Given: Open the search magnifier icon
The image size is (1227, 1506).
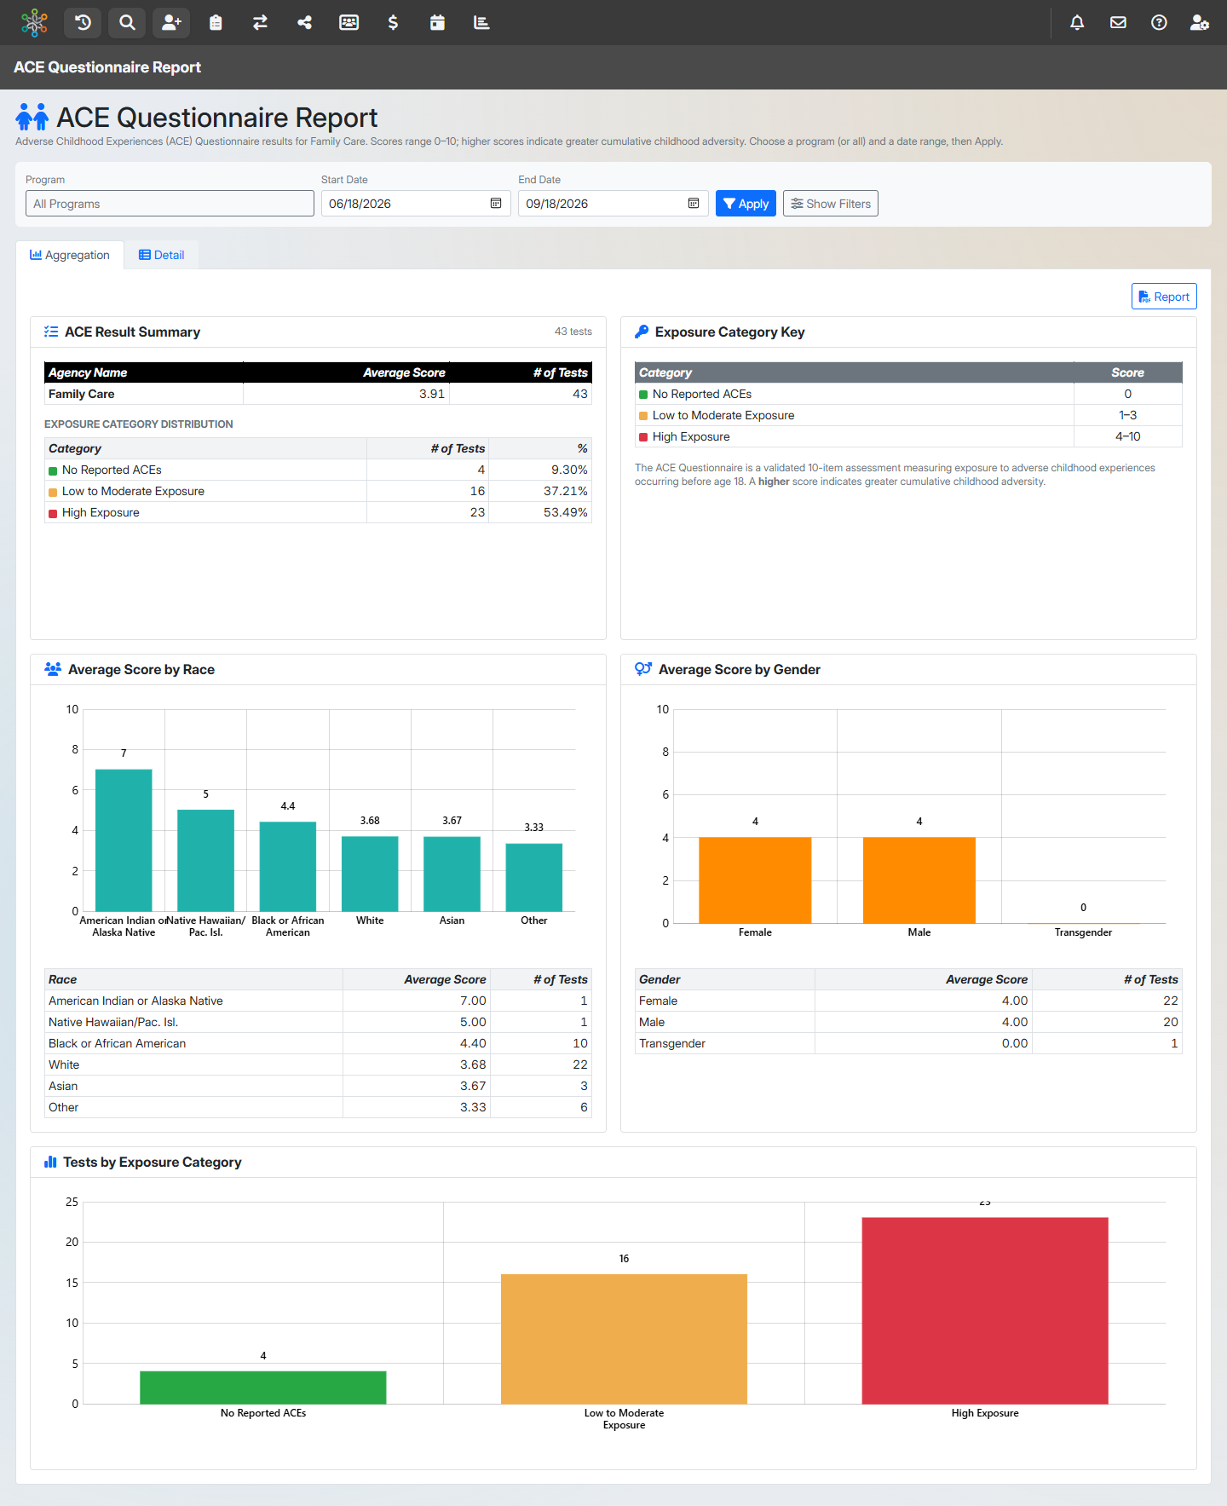Looking at the screenshot, I should (x=127, y=23).
